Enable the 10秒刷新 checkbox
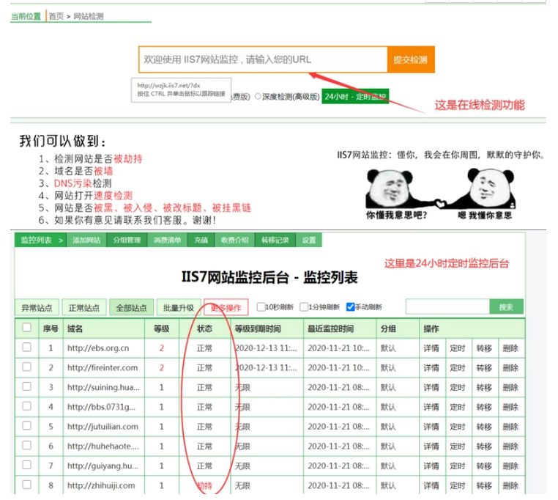 click(x=261, y=307)
